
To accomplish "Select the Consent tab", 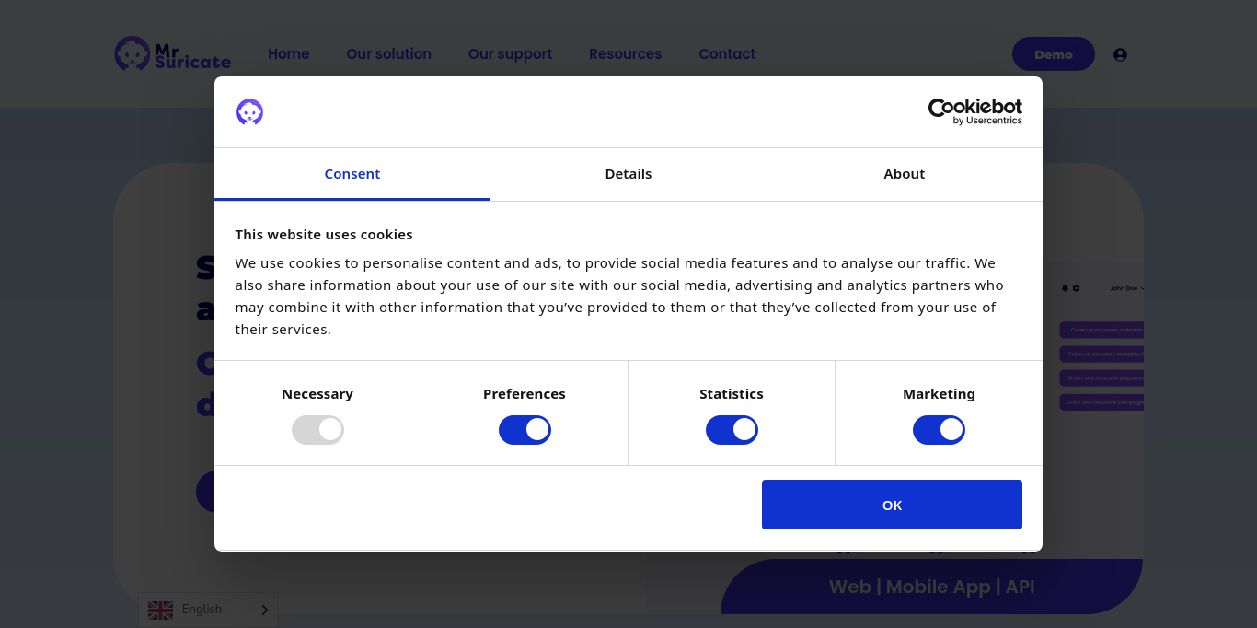I will [352, 174].
